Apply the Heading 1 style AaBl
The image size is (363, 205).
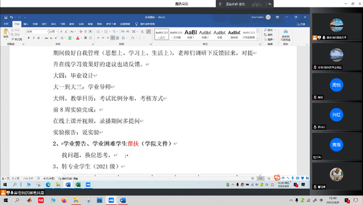pyautogui.click(x=190, y=34)
